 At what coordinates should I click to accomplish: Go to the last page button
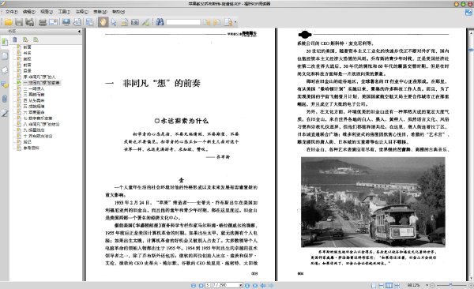click(x=255, y=285)
